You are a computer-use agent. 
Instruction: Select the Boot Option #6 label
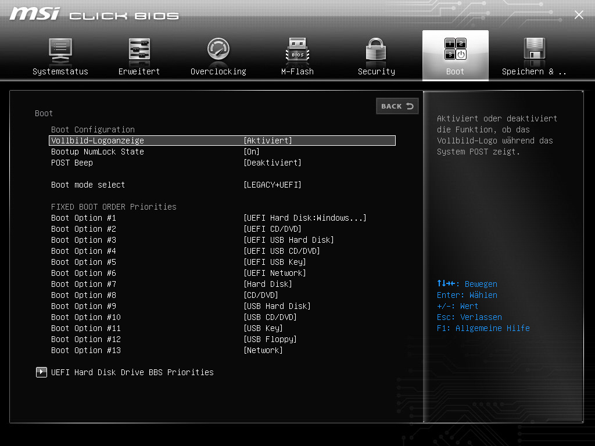click(84, 273)
